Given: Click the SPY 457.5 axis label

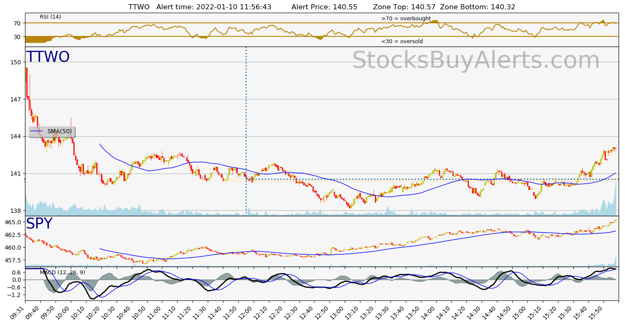Looking at the screenshot, I should pyautogui.click(x=13, y=260).
